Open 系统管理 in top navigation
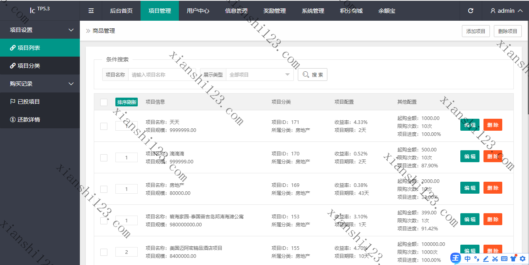 [x=313, y=11]
